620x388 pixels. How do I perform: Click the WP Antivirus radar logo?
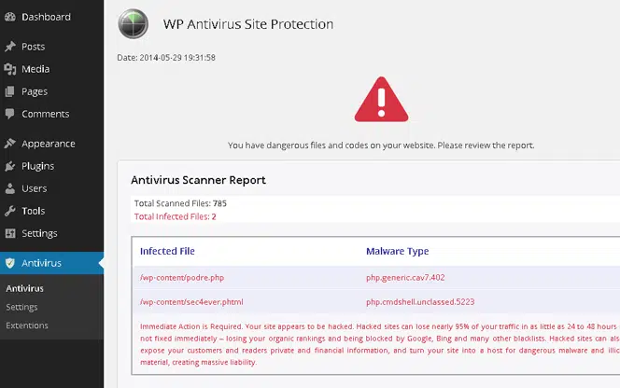(x=133, y=24)
